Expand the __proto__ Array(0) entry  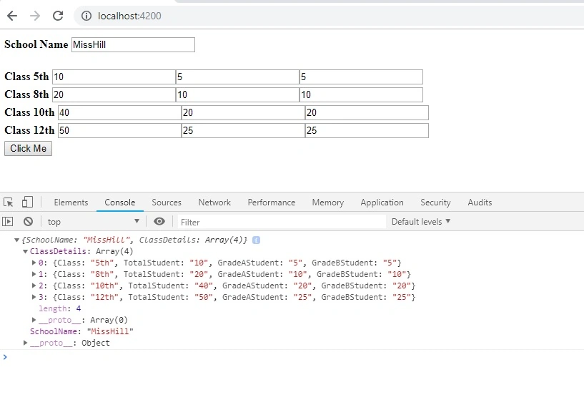click(x=34, y=320)
